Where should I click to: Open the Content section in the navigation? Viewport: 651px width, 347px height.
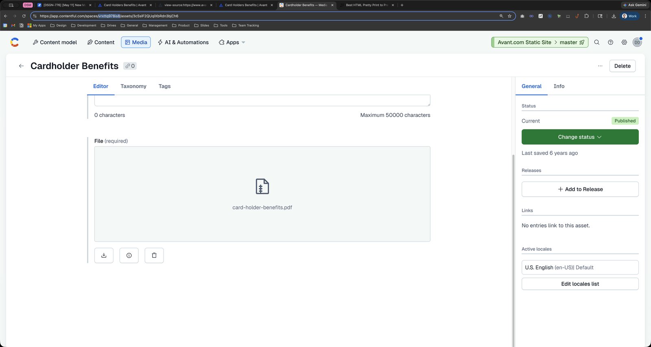pos(101,42)
